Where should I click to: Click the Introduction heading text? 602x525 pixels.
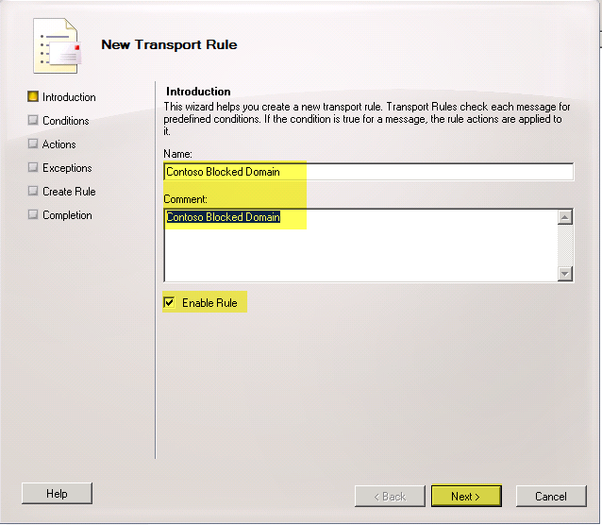198,92
